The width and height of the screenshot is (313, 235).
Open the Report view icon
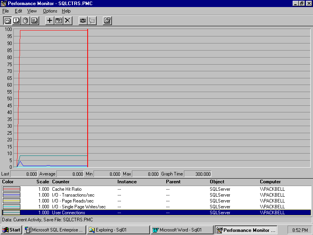coord(34,20)
